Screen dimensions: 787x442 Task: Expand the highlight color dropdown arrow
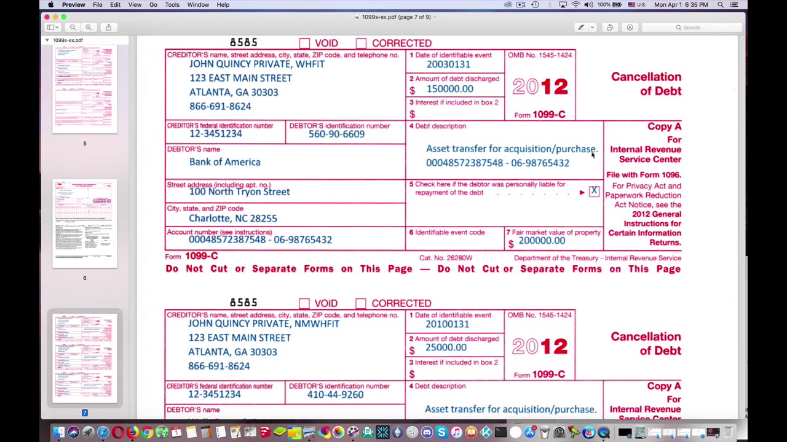tap(592, 27)
